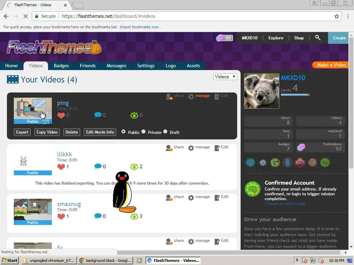The width and height of the screenshot is (354, 265).
Task: Click the volume icon in system tray
Action: click(x=321, y=261)
